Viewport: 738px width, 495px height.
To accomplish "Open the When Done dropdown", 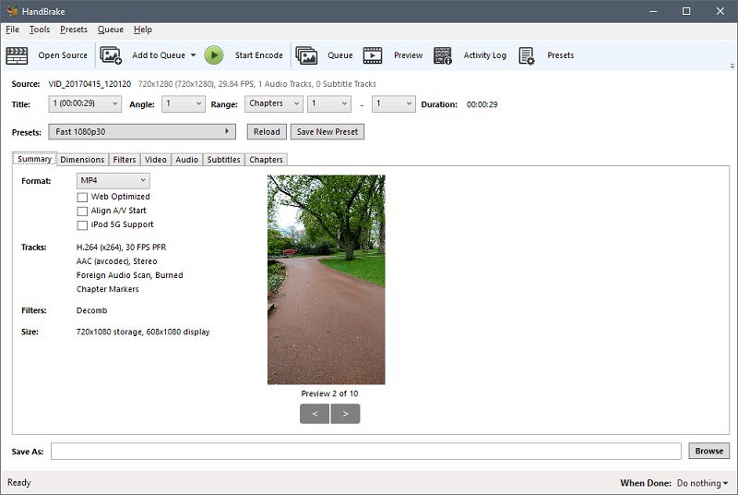I will [x=702, y=483].
